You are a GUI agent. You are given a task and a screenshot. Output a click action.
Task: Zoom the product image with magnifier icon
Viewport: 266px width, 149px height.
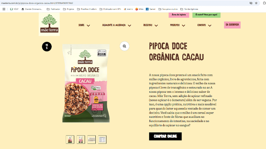(124, 46)
